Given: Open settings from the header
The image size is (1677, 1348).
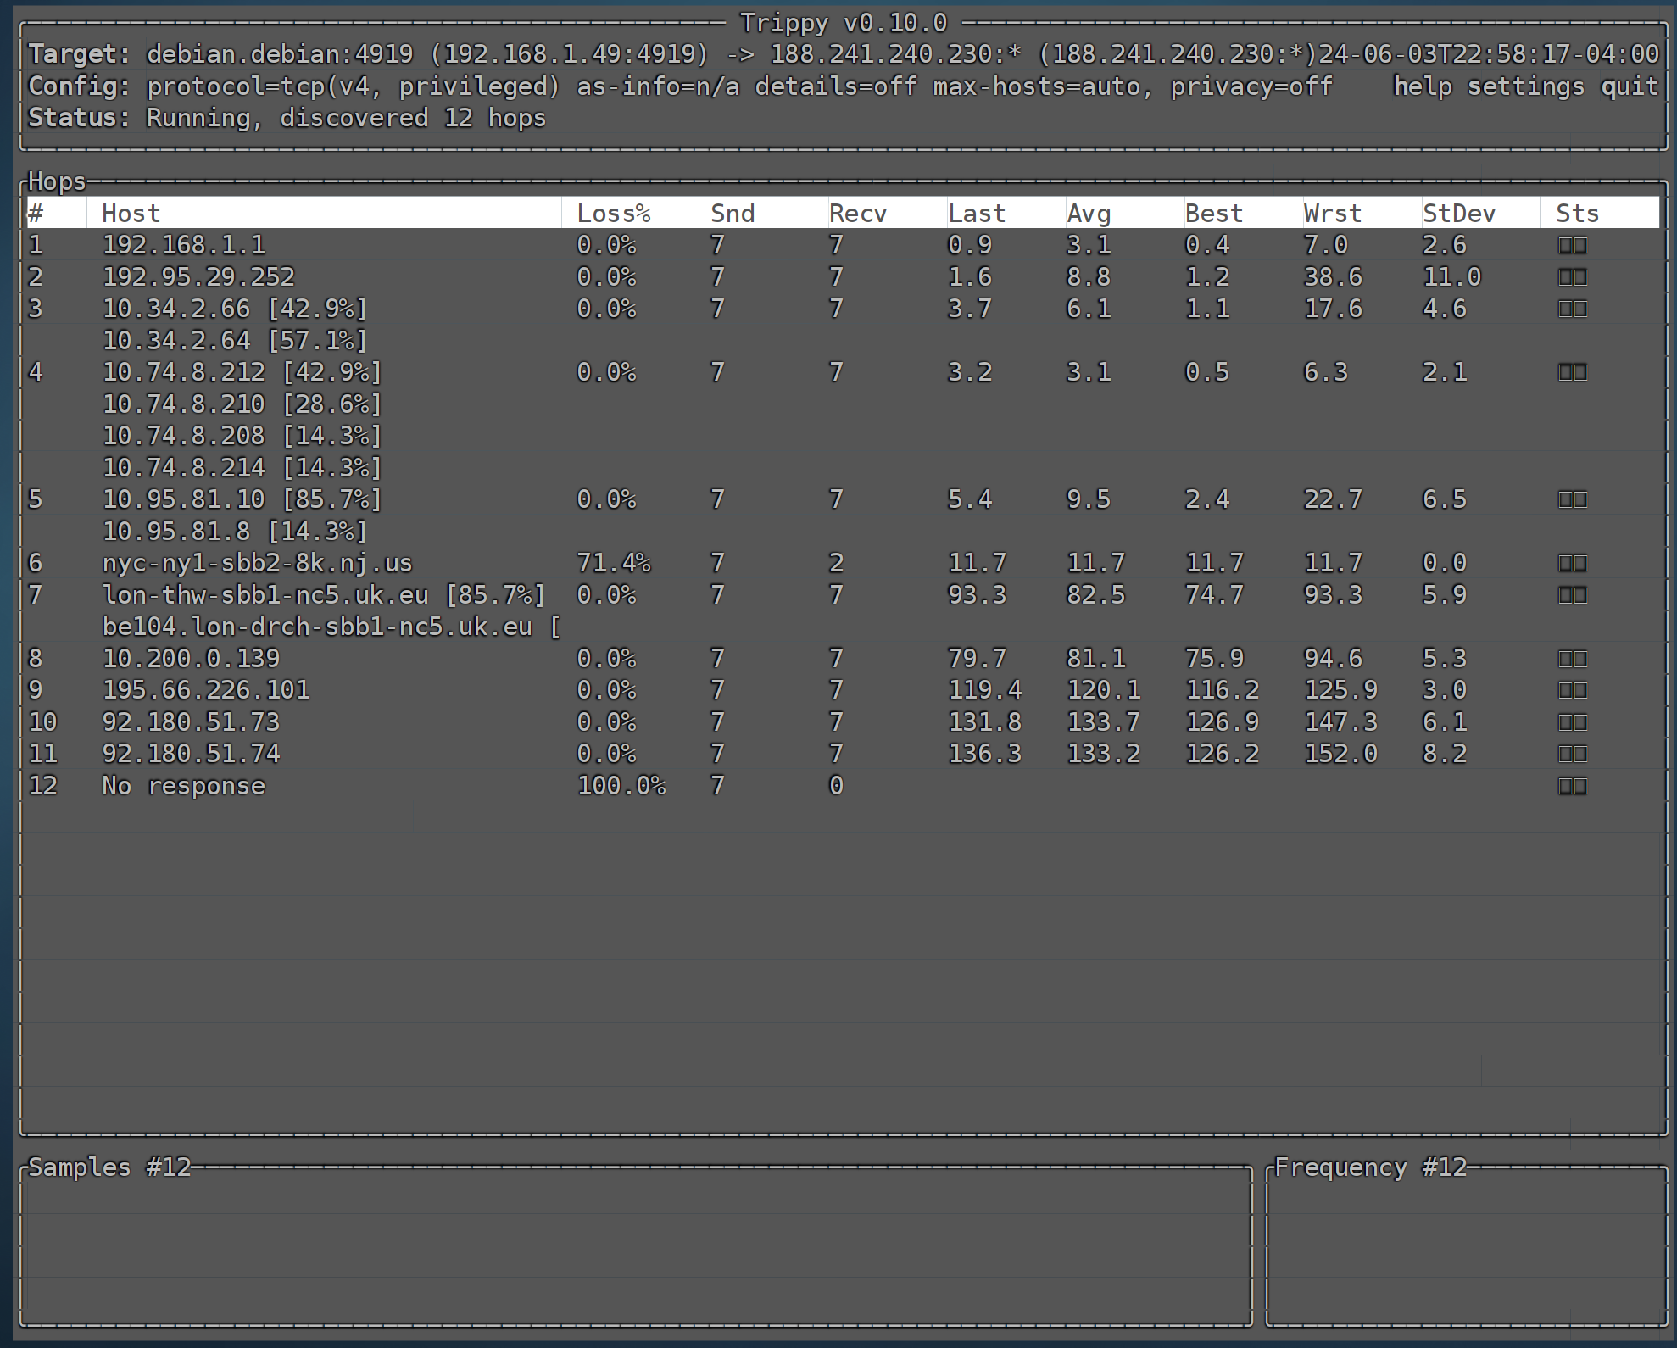Looking at the screenshot, I should [1525, 86].
